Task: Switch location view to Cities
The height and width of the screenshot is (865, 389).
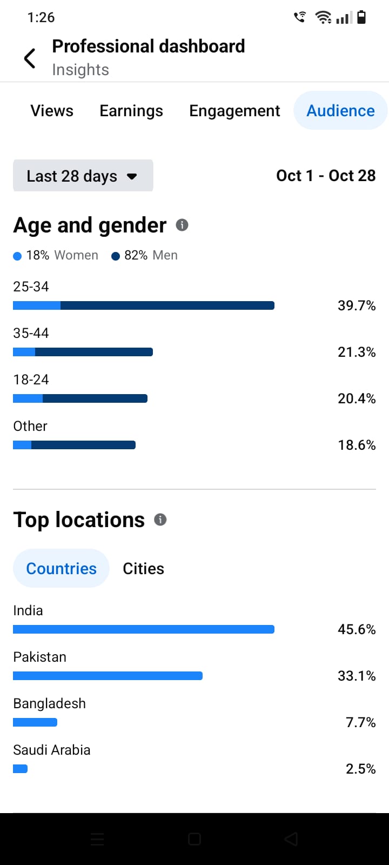Action: tap(143, 568)
